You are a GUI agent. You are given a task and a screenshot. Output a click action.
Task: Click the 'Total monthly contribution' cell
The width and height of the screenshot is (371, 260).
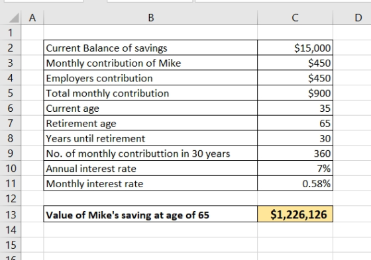tap(150, 93)
